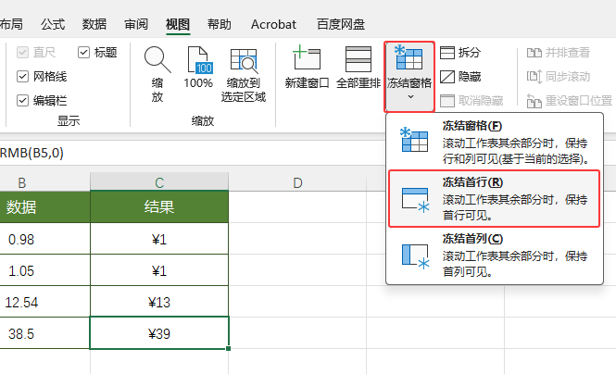Select the cell containing 38.5
The width and height of the screenshot is (616, 374).
click(x=44, y=333)
